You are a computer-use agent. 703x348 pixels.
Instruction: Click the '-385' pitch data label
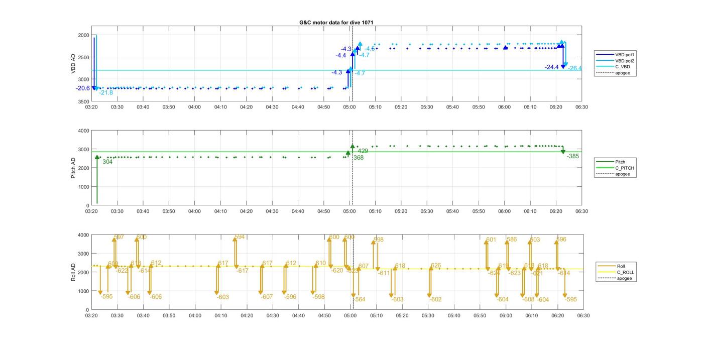coord(573,157)
